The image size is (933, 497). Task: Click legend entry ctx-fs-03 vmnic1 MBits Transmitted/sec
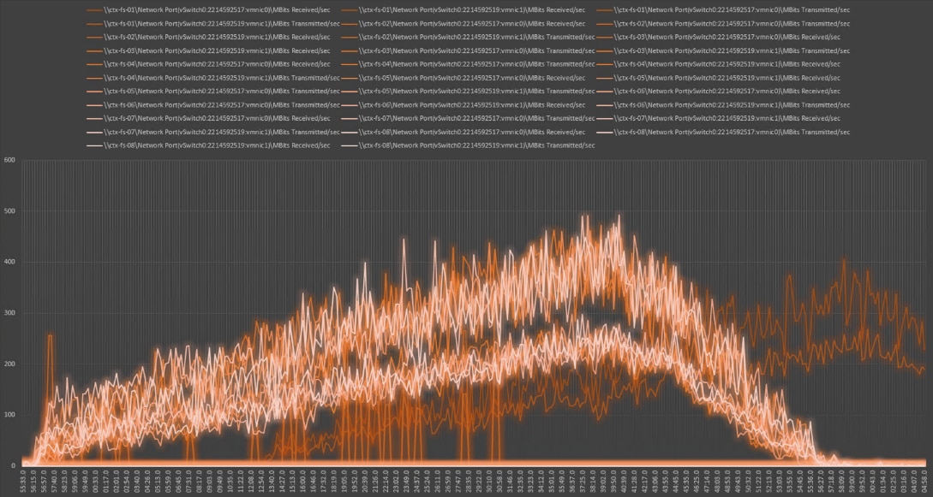tap(724, 50)
